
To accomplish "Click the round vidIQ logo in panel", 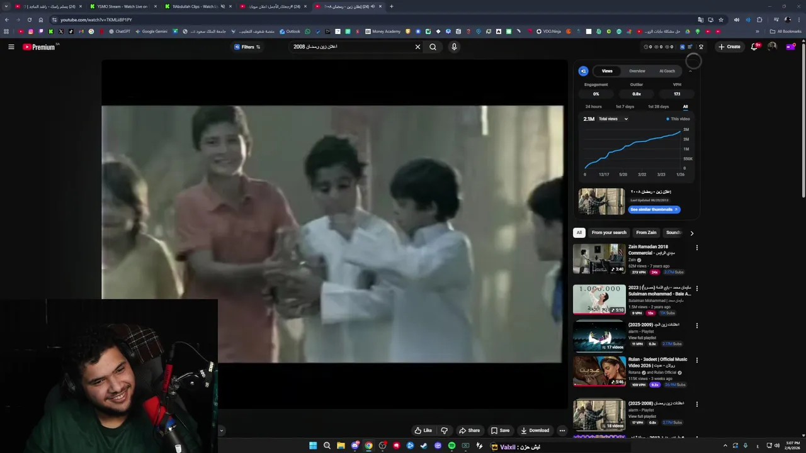I will coord(583,71).
